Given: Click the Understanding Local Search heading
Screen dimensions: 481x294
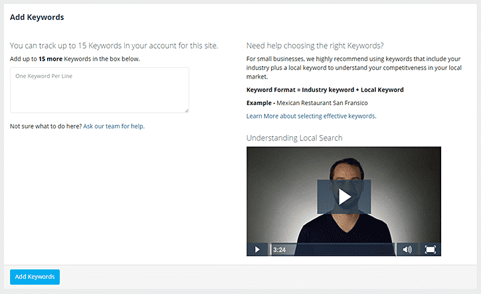Looking at the screenshot, I should (x=294, y=138).
